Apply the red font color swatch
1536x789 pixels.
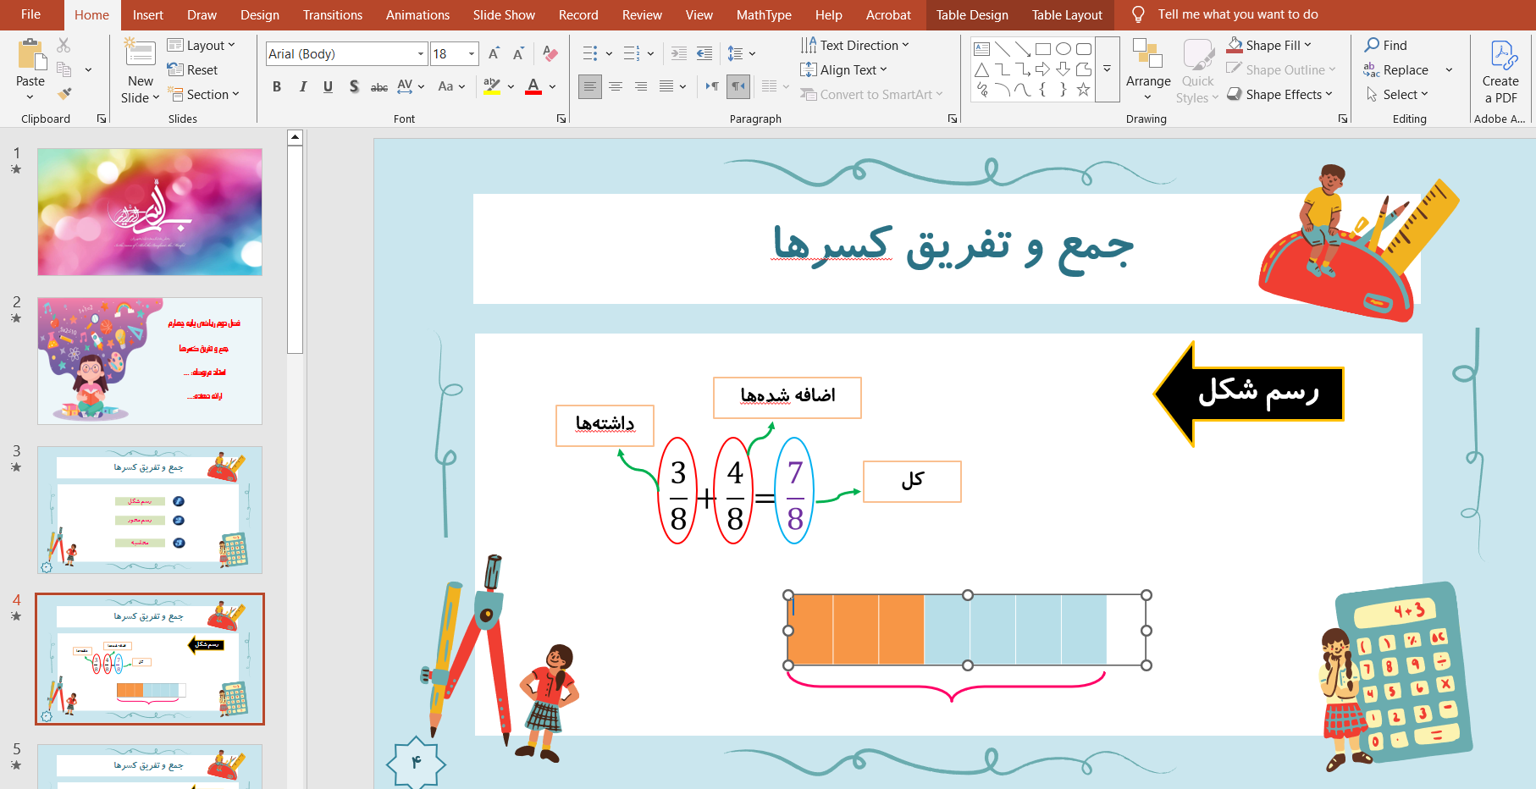coord(533,86)
